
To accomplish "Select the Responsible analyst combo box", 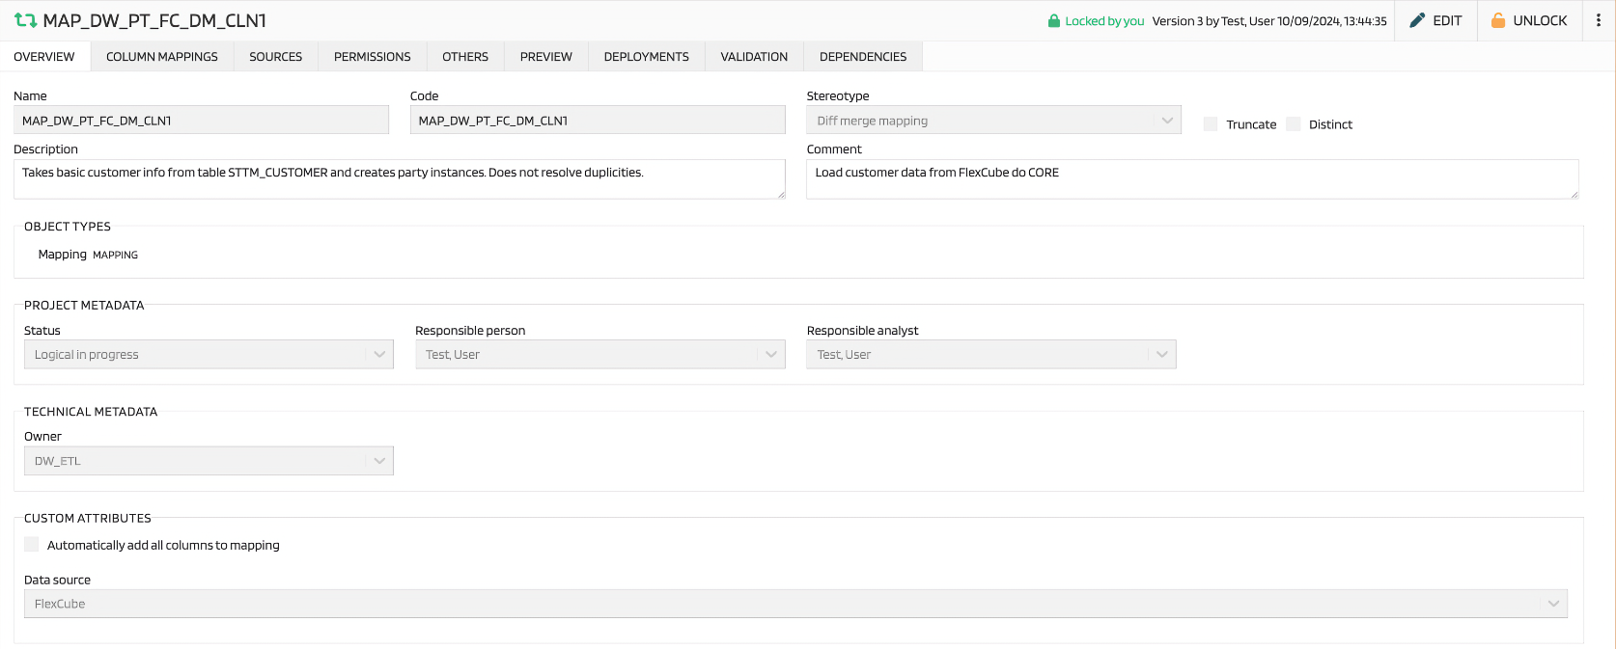I will [x=990, y=355].
